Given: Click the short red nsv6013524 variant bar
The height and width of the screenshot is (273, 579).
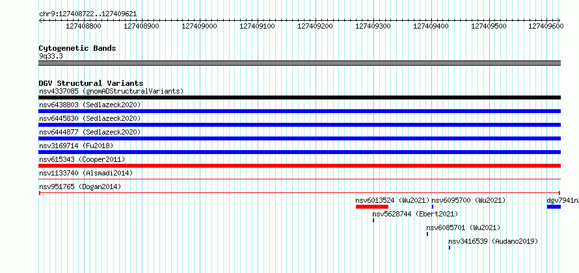Looking at the screenshot, I should [x=372, y=207].
